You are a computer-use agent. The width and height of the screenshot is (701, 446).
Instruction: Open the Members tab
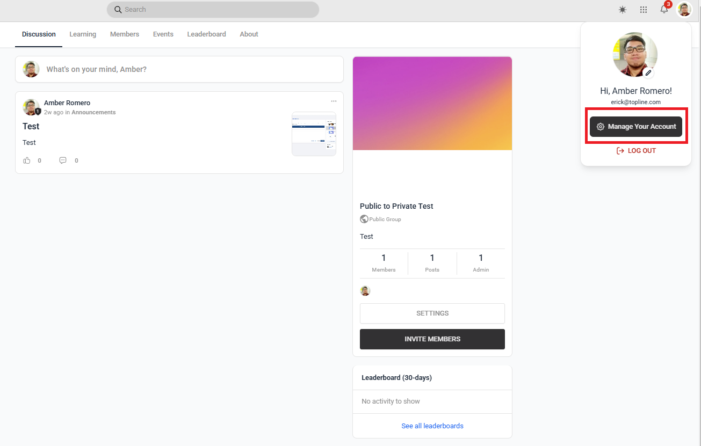click(125, 34)
